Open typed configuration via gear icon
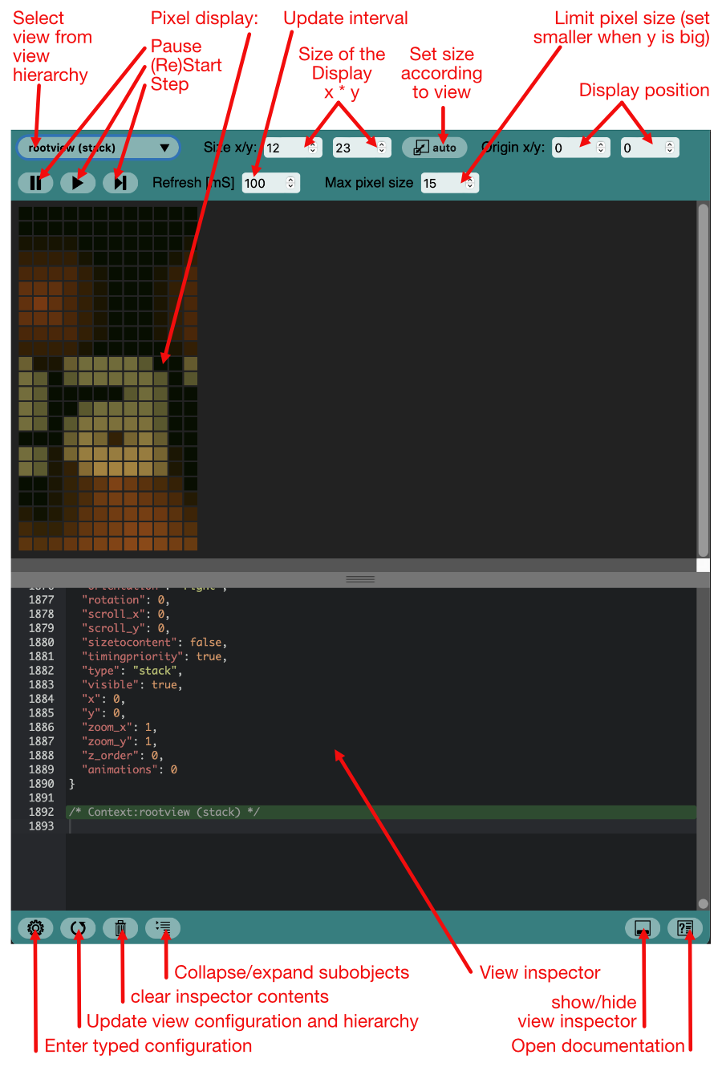 (x=35, y=928)
